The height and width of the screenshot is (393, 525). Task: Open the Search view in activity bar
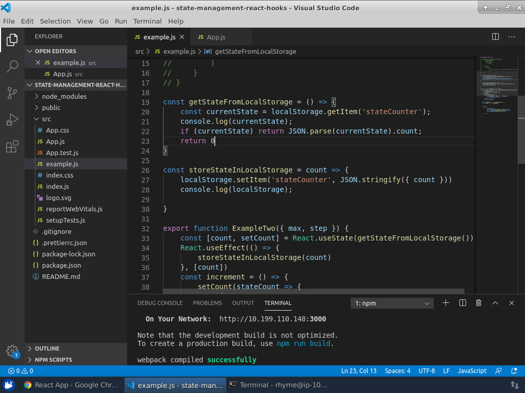tap(12, 66)
